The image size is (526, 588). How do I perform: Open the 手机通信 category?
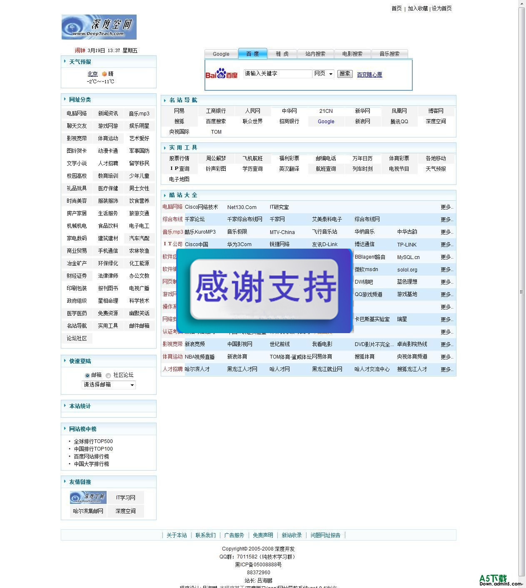(x=108, y=251)
